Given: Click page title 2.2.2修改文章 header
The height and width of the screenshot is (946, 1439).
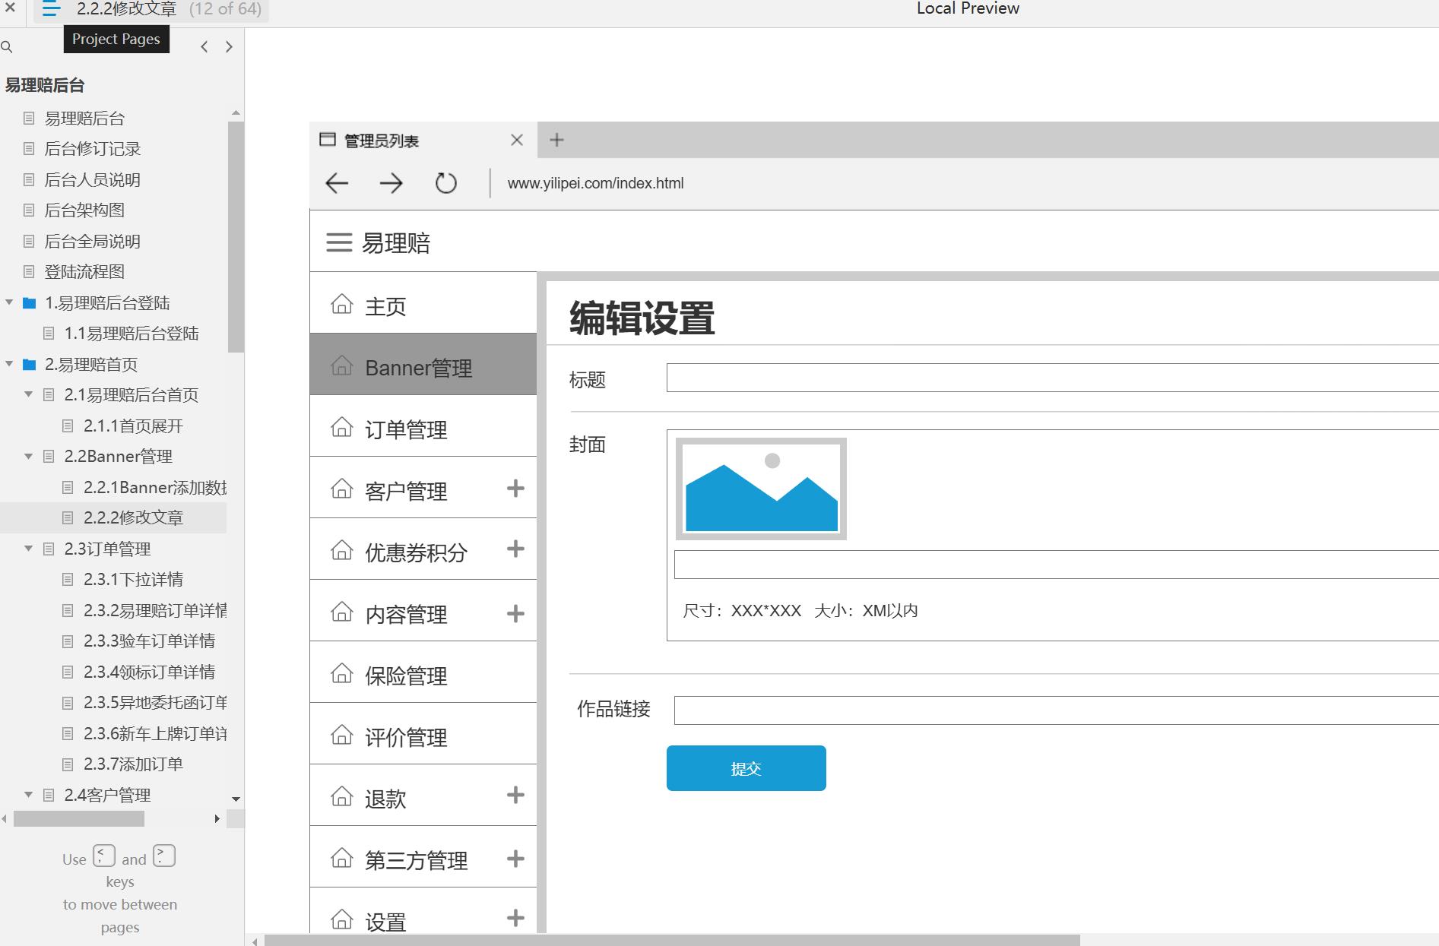Looking at the screenshot, I should coord(127,9).
